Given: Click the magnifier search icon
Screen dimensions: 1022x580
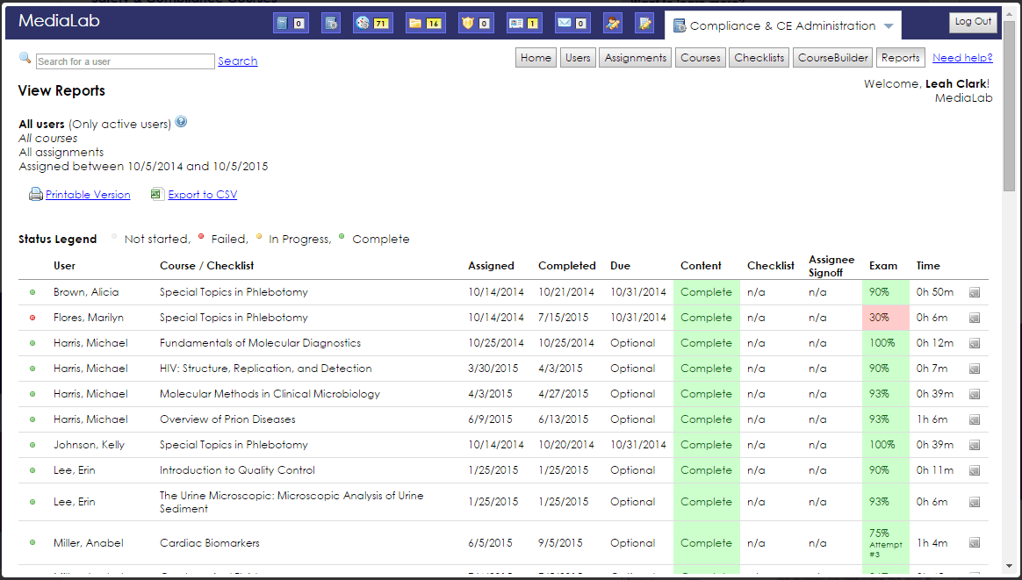Looking at the screenshot, I should tap(25, 57).
